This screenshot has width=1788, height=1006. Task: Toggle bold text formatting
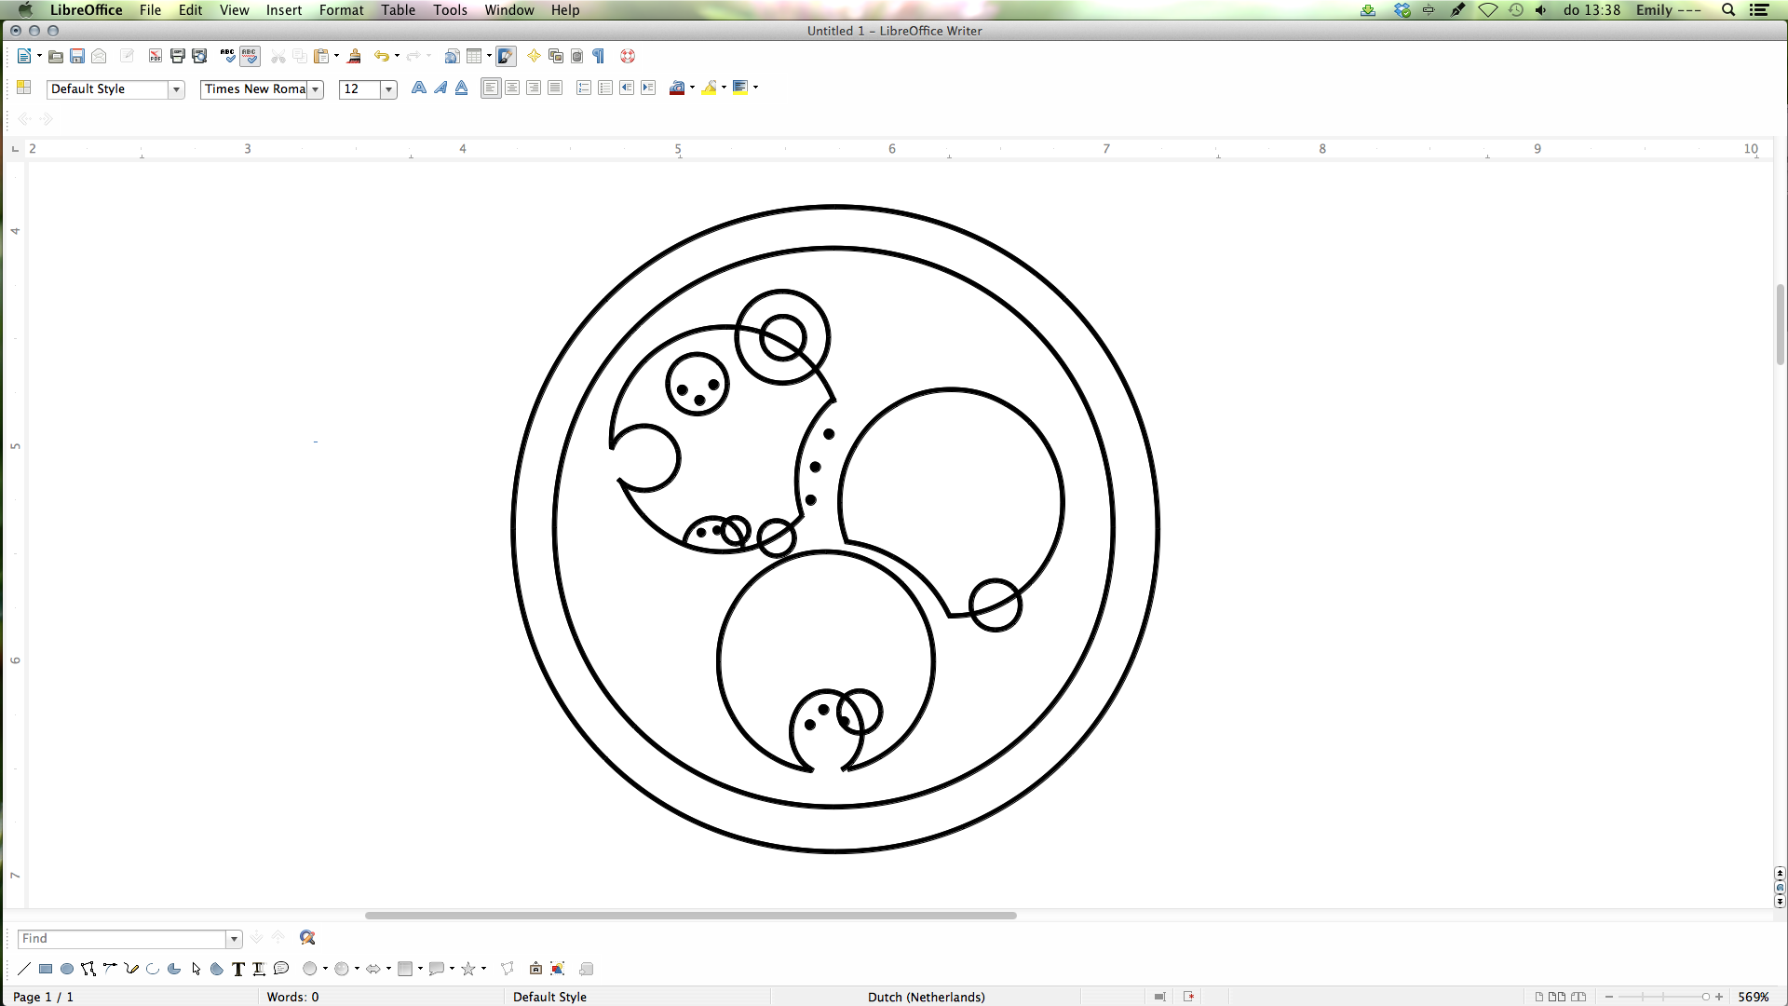(419, 88)
